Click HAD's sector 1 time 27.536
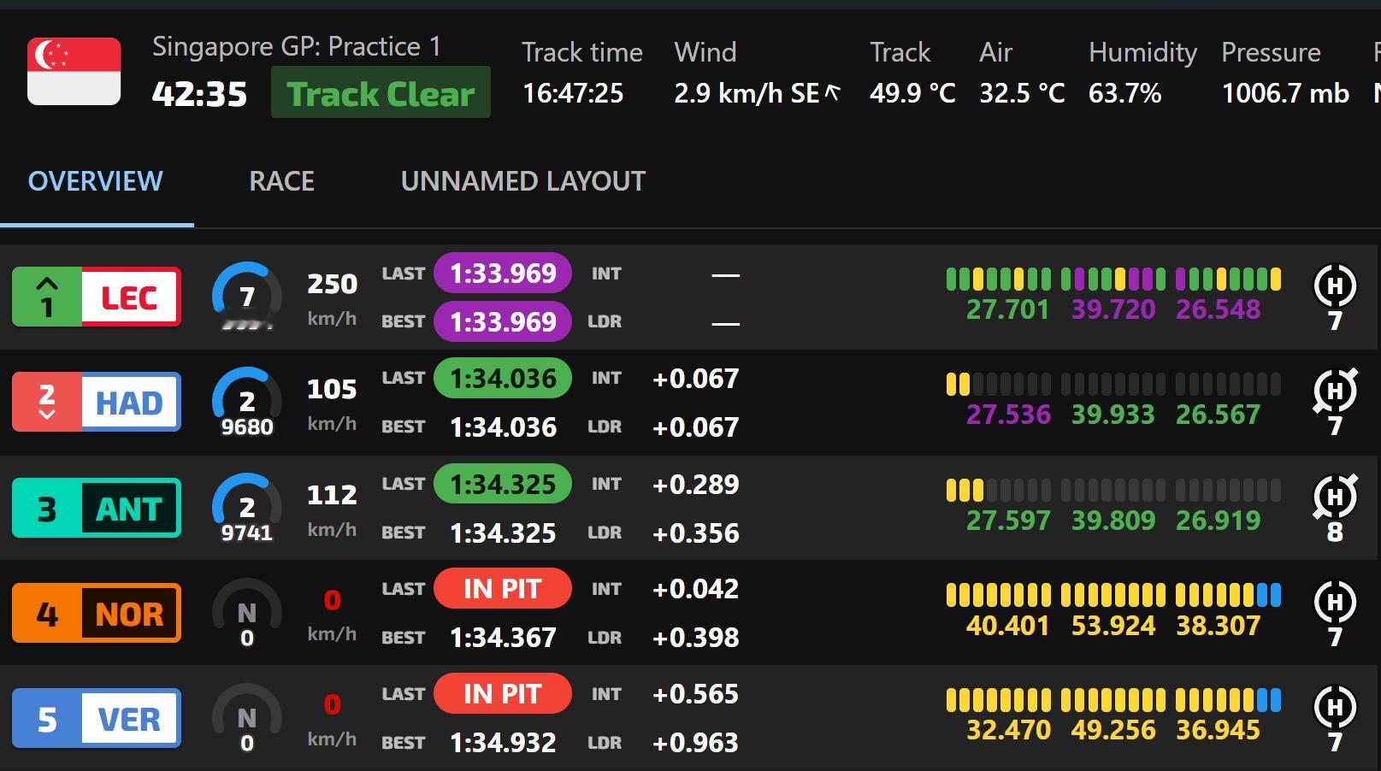Screen dimensions: 1381x771 pyautogui.click(x=1008, y=415)
